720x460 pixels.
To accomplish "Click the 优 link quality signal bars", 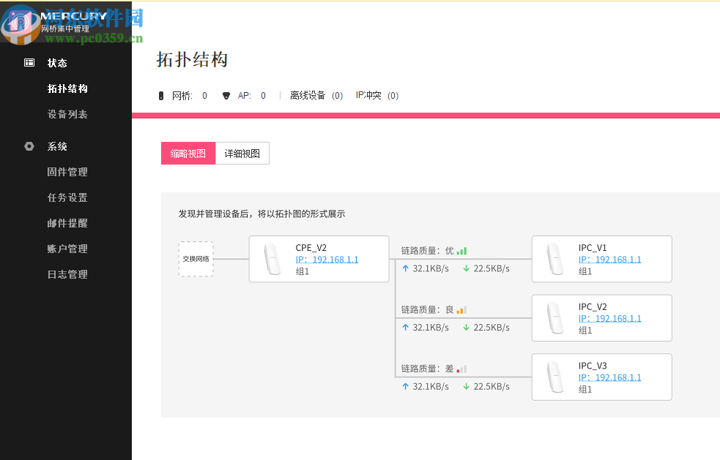I will tap(461, 249).
